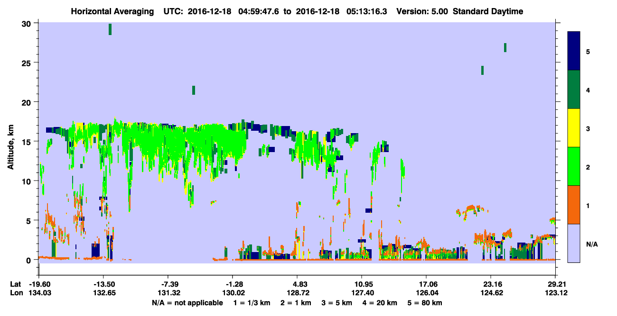Click the bright green colorbar segment labeled 2

click(574, 166)
